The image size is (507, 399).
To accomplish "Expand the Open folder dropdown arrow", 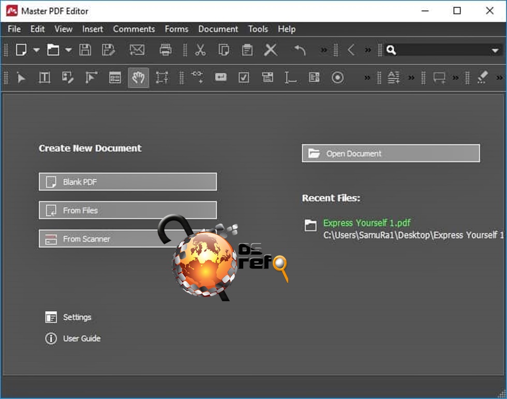I will pos(68,50).
